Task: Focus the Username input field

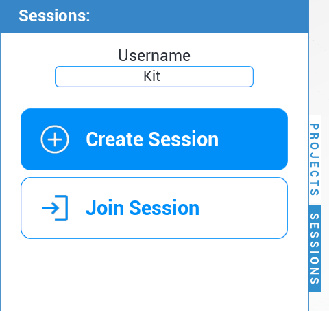Action: 154,76
